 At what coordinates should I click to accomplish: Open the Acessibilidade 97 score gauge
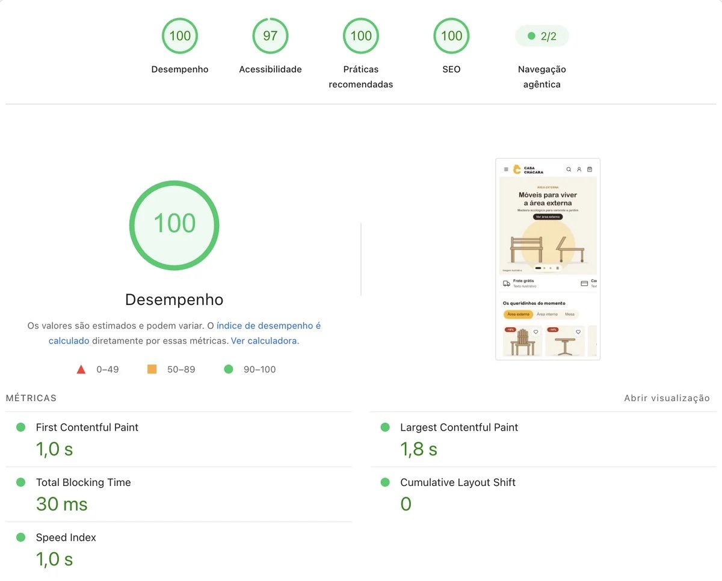(x=270, y=36)
